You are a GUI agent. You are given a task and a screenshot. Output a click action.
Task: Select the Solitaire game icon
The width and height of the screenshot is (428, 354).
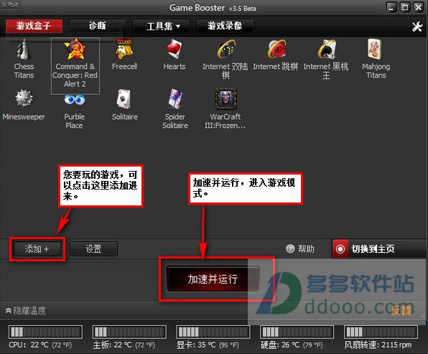(124, 98)
